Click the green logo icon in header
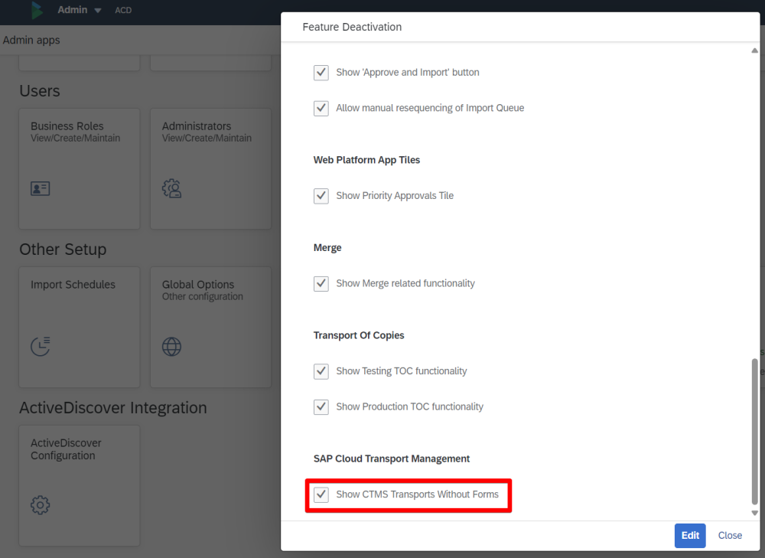The image size is (765, 558). [37, 10]
